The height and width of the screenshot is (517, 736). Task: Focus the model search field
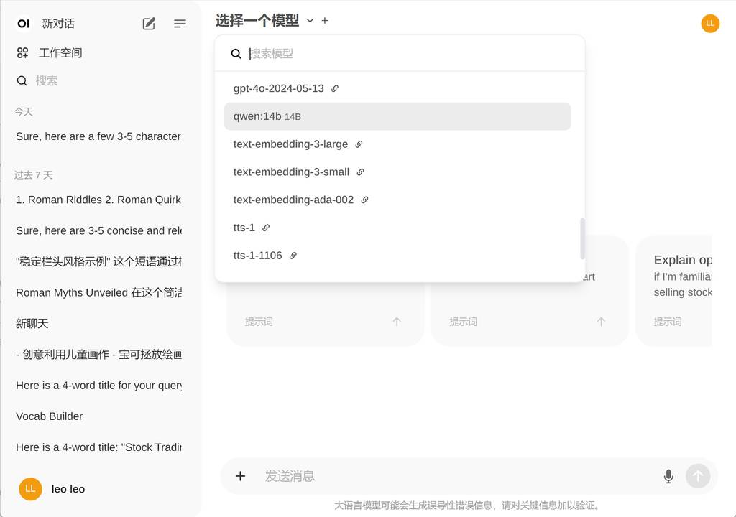410,54
